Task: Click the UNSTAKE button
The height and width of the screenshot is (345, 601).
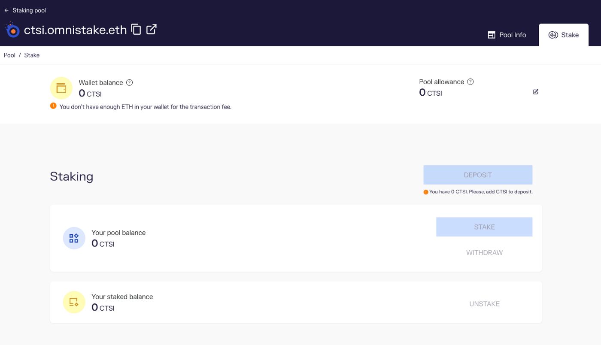Action: tap(484, 304)
